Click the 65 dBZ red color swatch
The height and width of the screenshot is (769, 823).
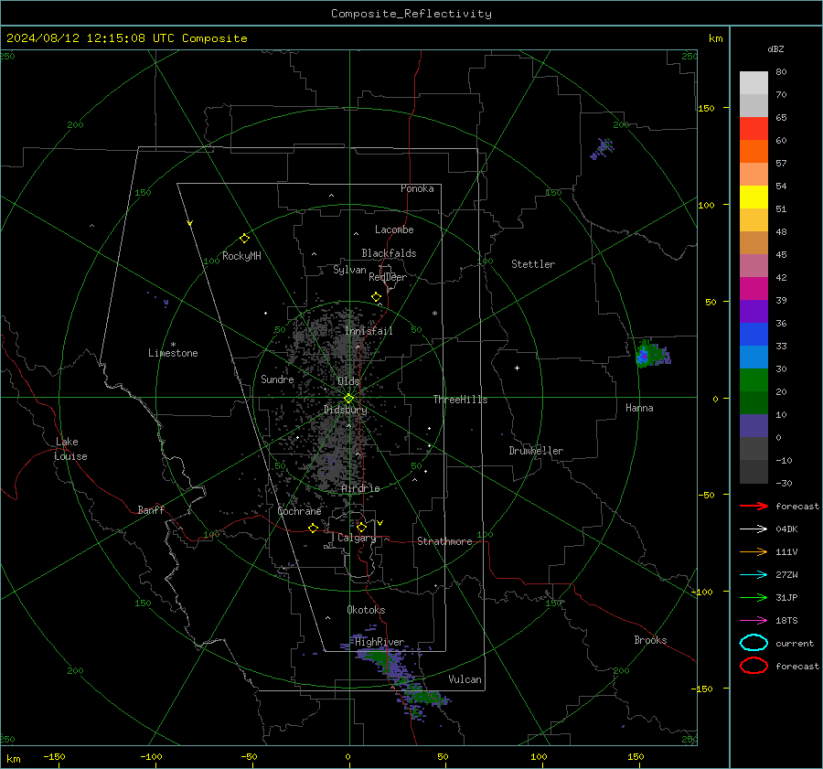click(x=754, y=128)
